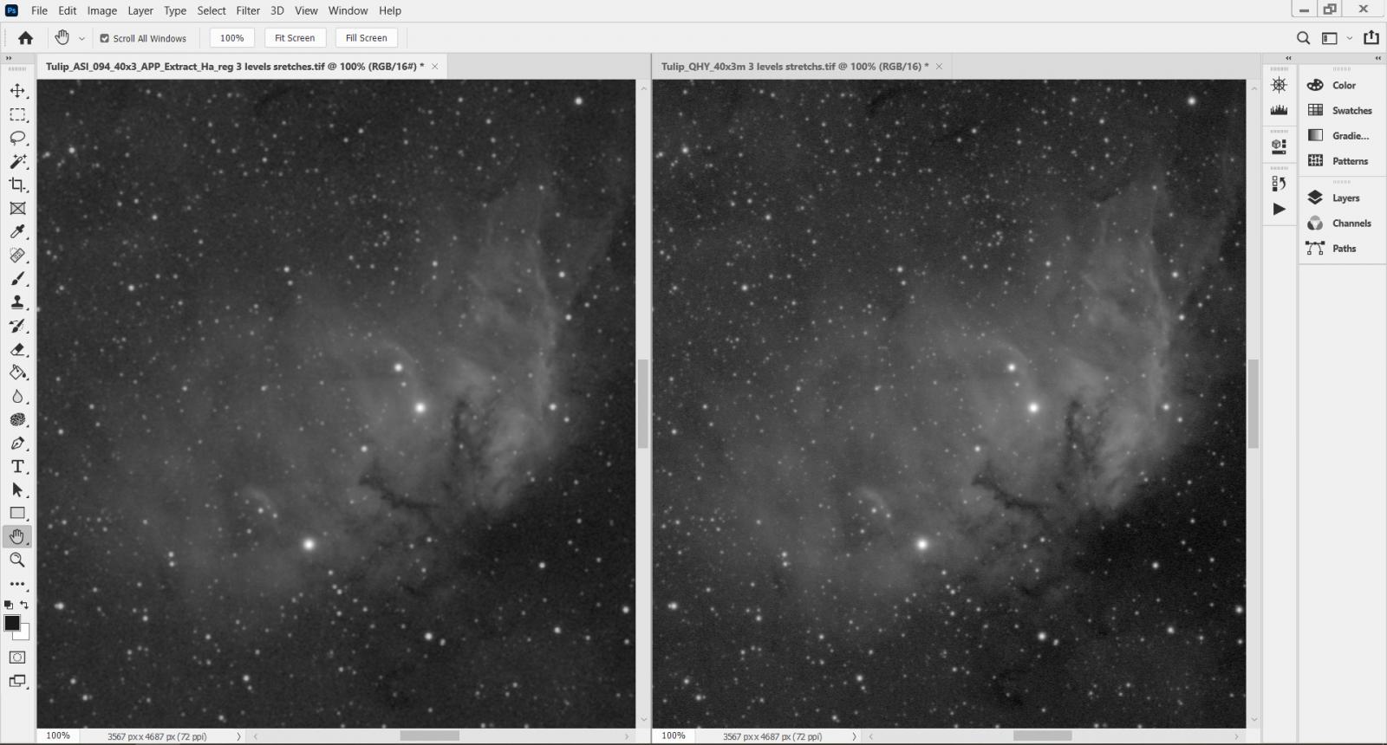Open right document status bar arrow
The height and width of the screenshot is (745, 1387).
854,736
